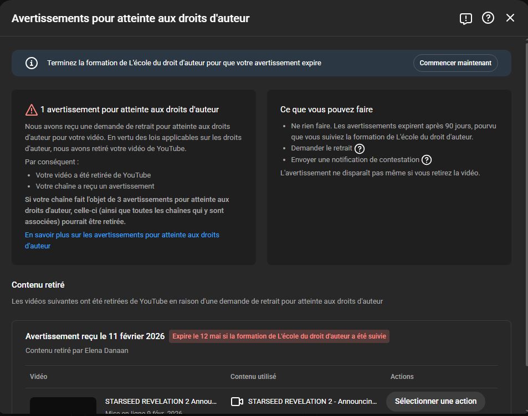Click the removed video thumbnail
528x416 pixels.
pyautogui.click(x=63, y=405)
